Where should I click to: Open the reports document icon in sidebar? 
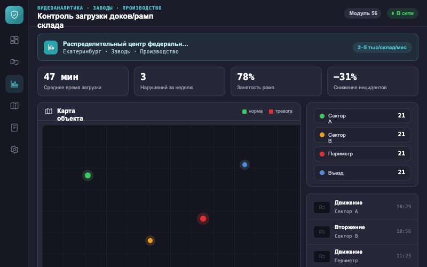pyautogui.click(x=14, y=128)
